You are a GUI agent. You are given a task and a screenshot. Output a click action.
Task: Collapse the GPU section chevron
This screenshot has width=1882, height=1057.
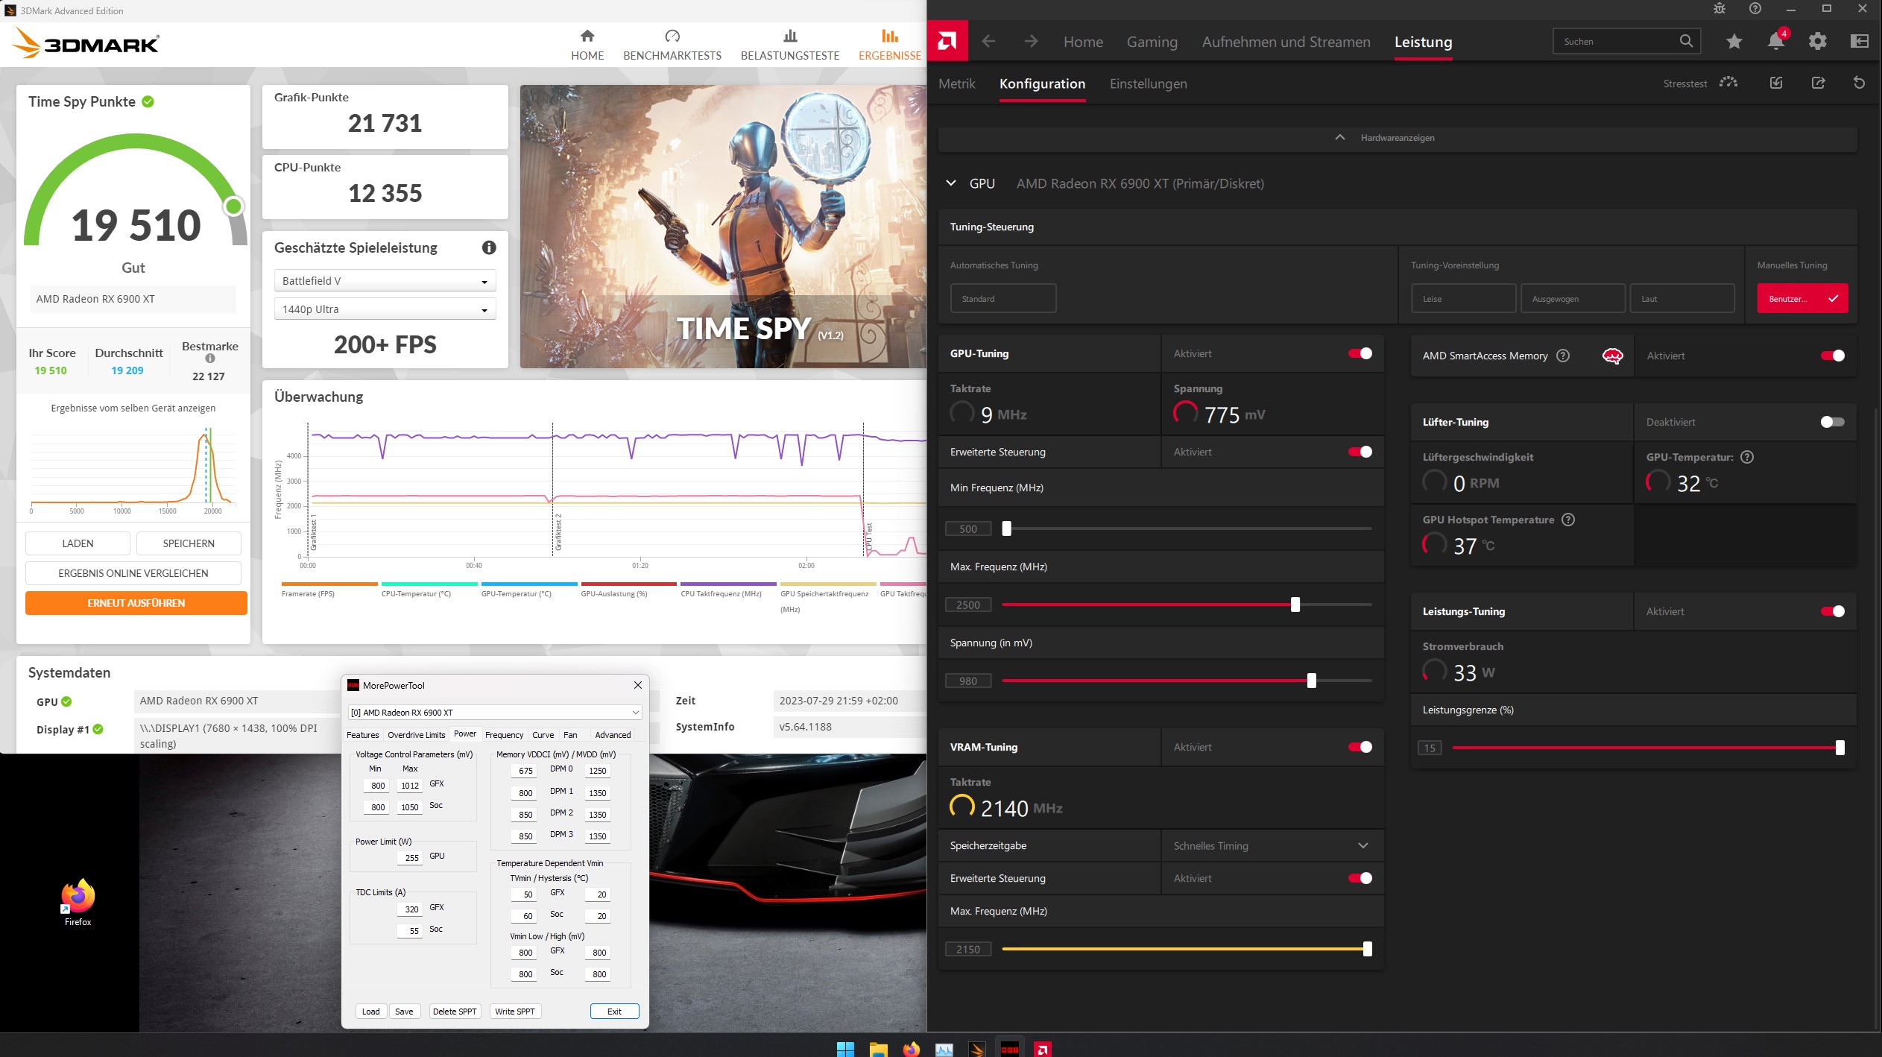coord(951,183)
